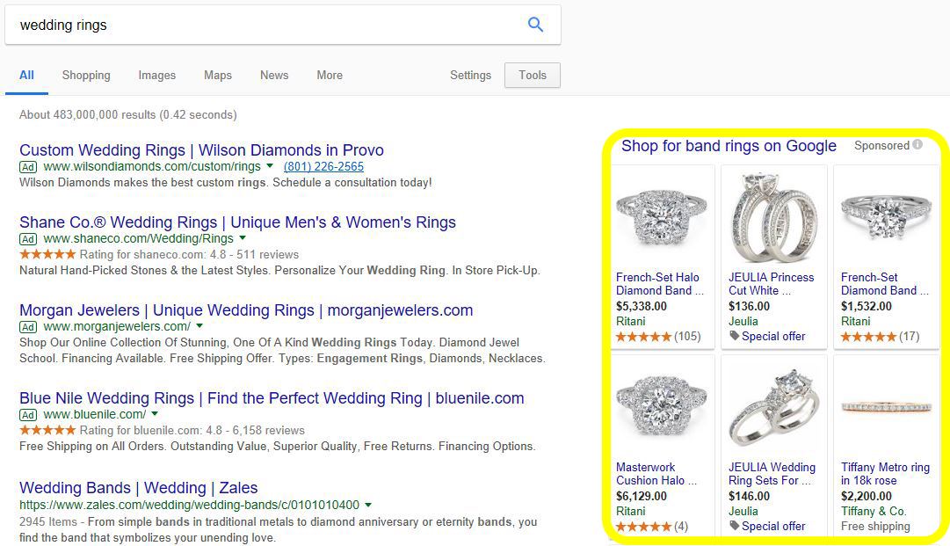This screenshot has width=950, height=546.
Task: Open JEULIA Wedding Ring Sets image
Action: coord(773,406)
